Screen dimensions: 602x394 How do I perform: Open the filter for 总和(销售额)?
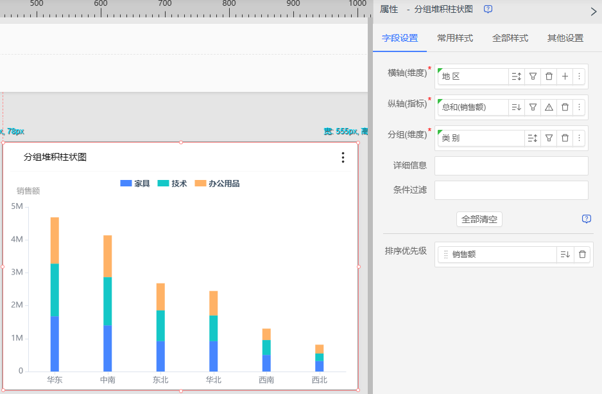[x=533, y=107]
